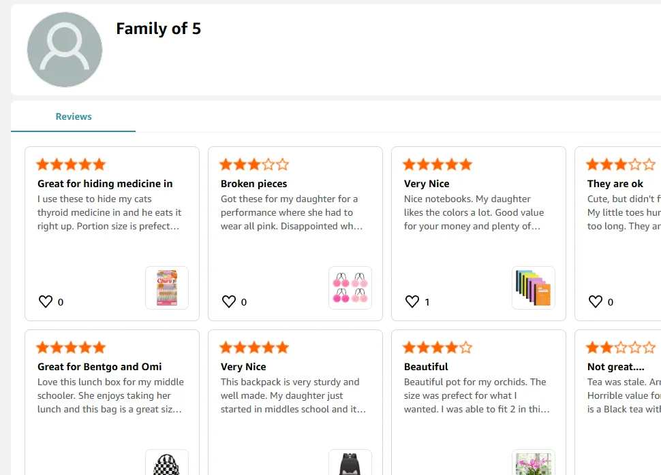Open the "Great for Bentgo and Omi" review

coord(99,367)
